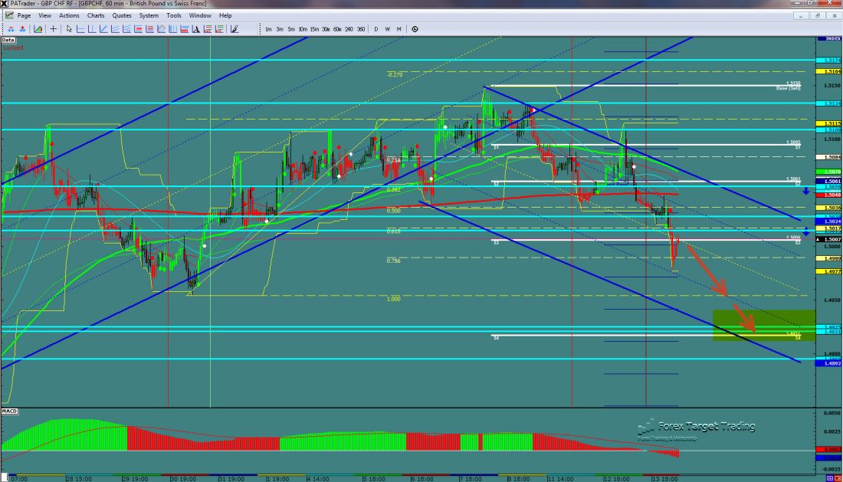The height and width of the screenshot is (482, 843).
Task: Click the Data label on the chart
Action: [8, 39]
